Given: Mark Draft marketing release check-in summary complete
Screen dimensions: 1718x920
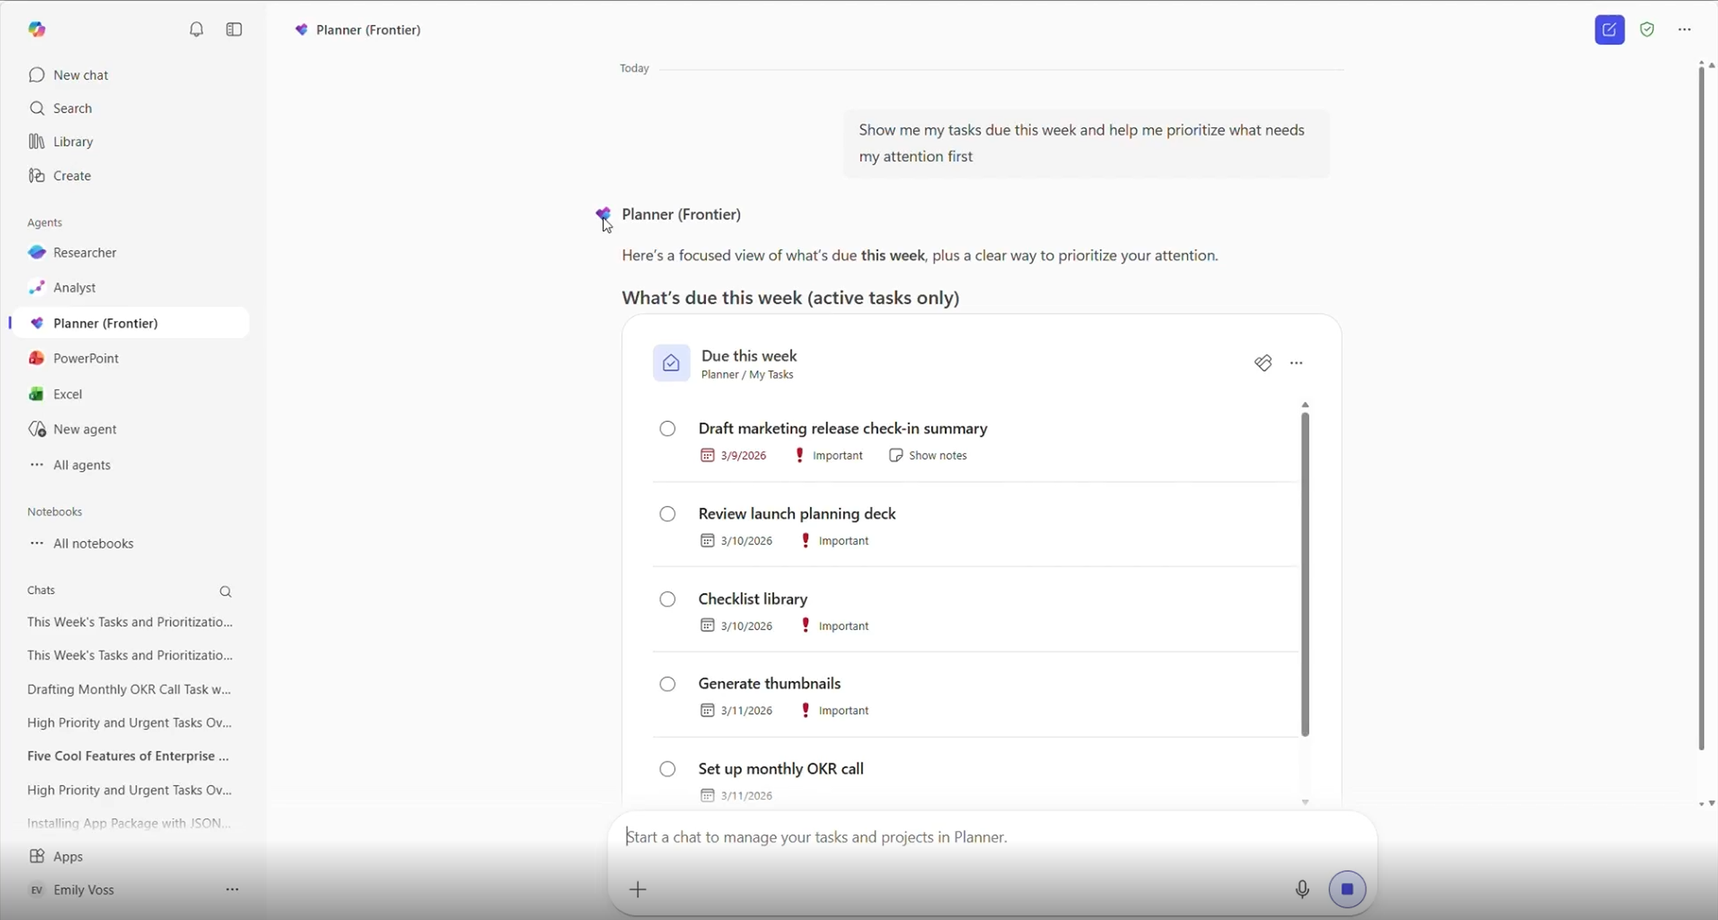Looking at the screenshot, I should pos(667,429).
